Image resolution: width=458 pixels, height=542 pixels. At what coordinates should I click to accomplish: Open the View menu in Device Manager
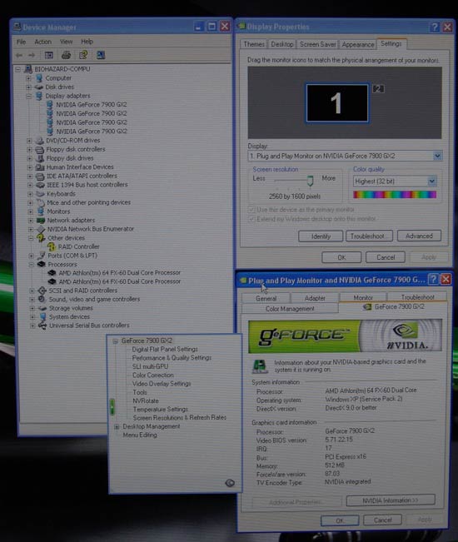coord(66,42)
